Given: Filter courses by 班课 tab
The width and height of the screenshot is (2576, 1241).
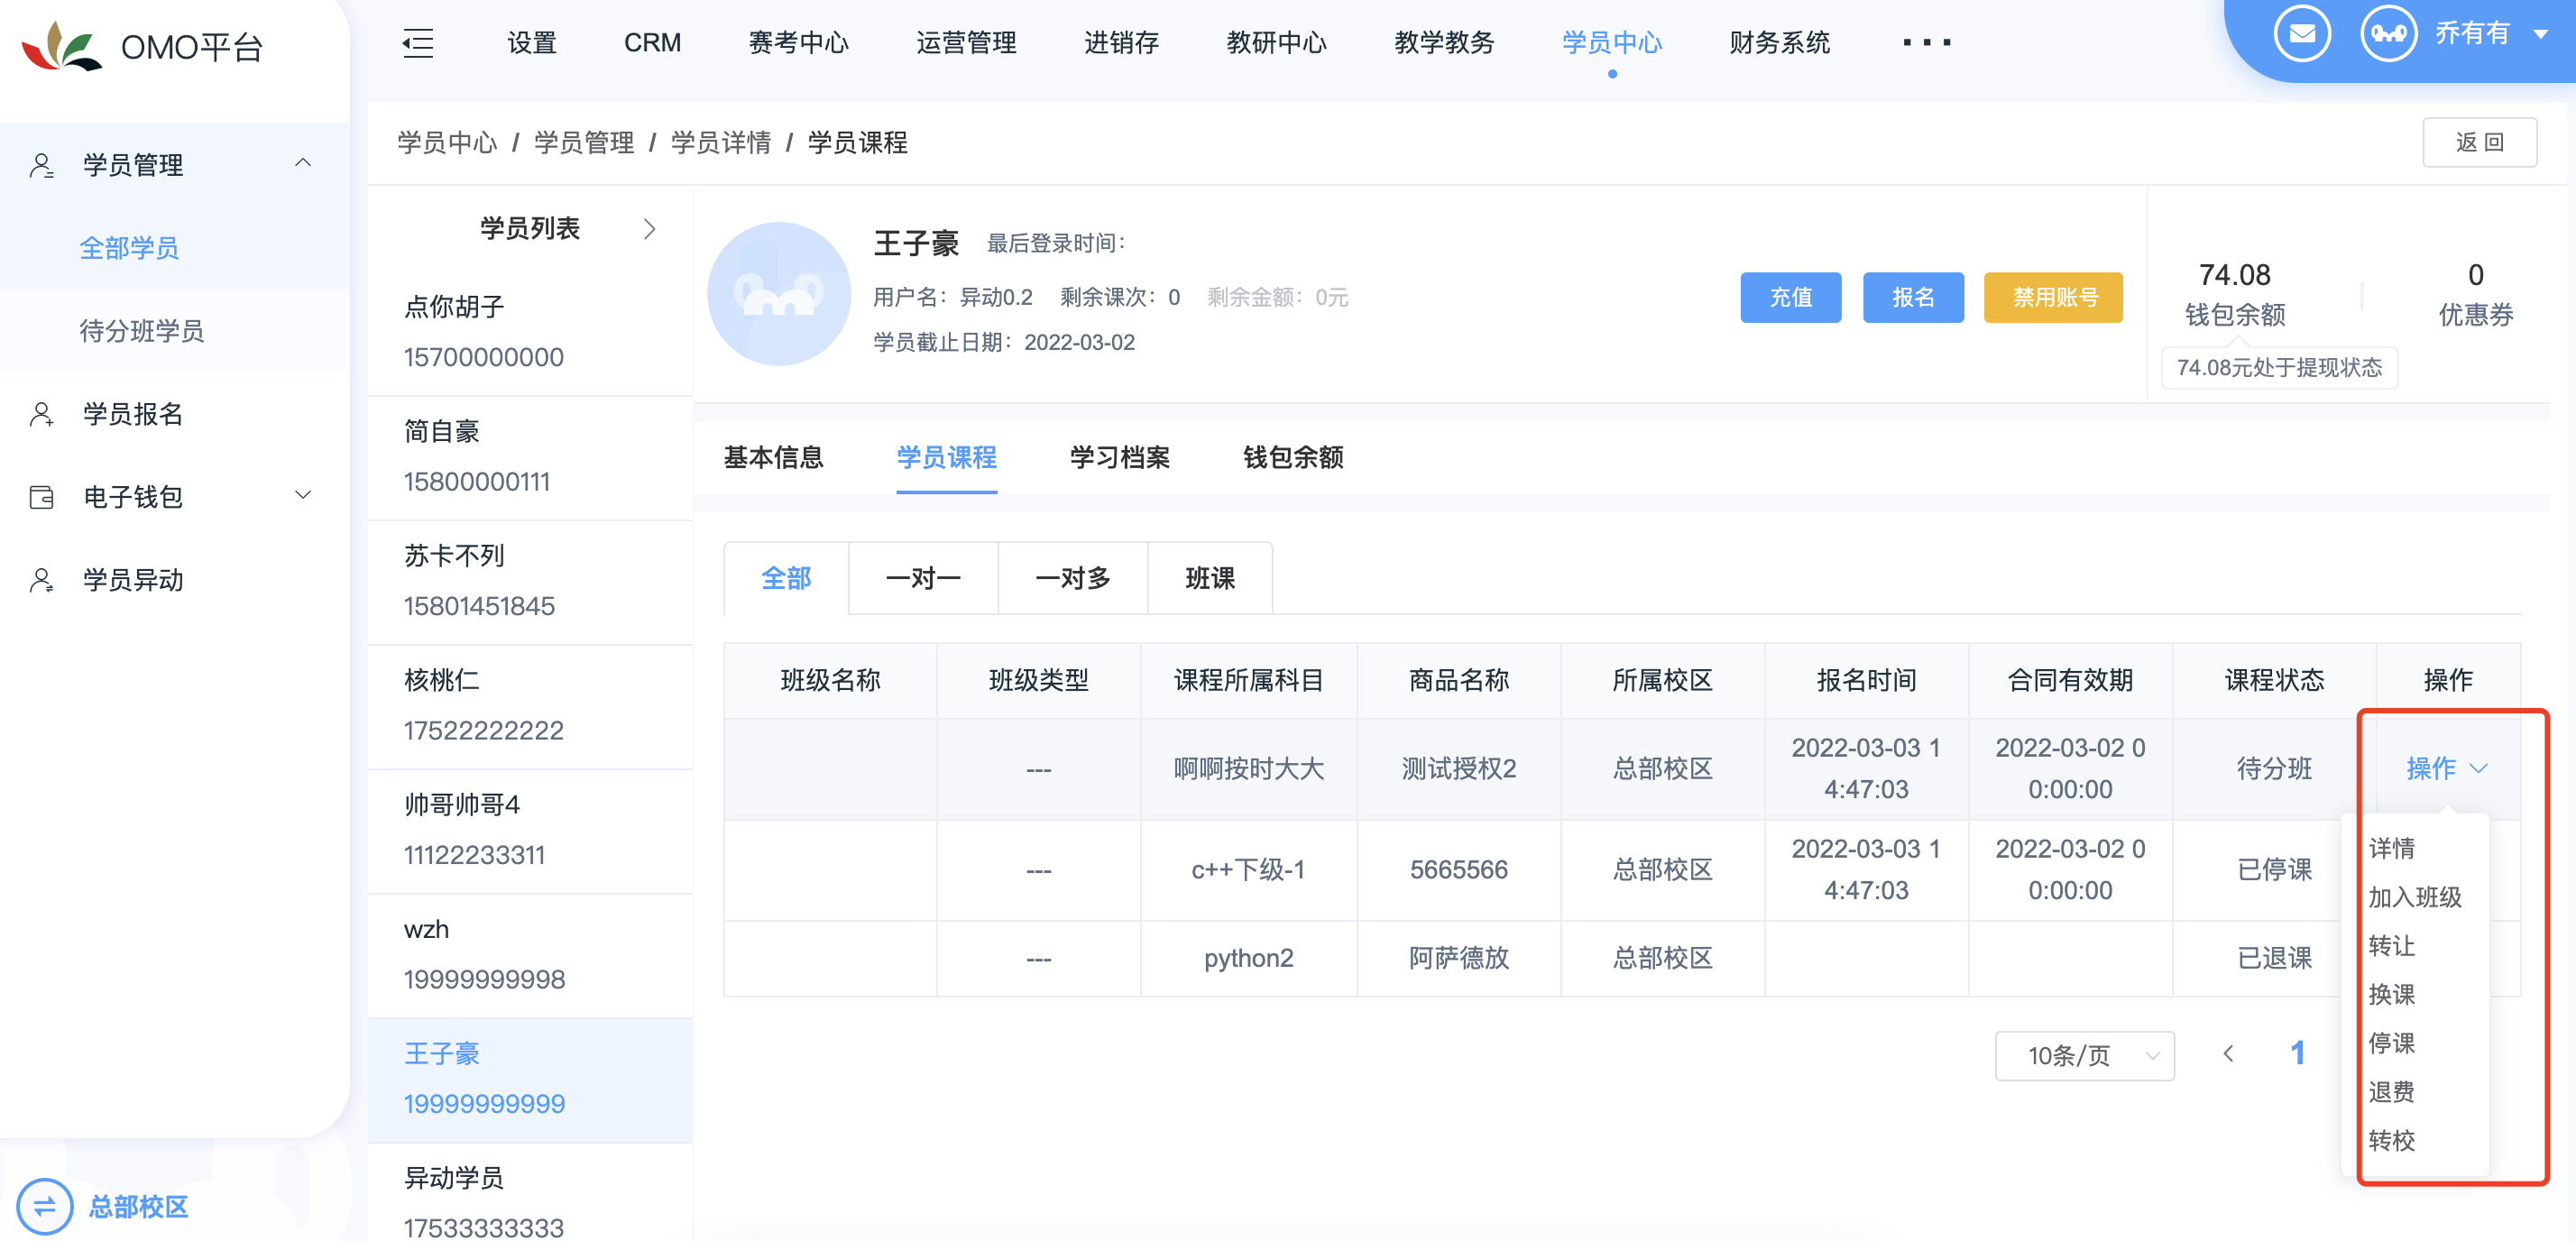Looking at the screenshot, I should 1210,578.
